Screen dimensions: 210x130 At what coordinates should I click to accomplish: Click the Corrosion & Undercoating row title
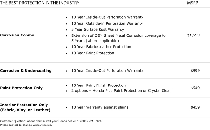pos(26,71)
